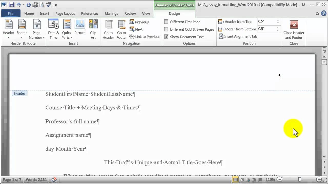Insert the Date & Time into the header
Image resolution: width=328 pixels, height=184 pixels.
(54, 29)
